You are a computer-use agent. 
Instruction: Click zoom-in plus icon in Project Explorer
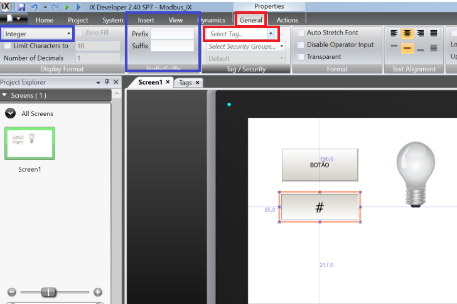pyautogui.click(x=97, y=291)
